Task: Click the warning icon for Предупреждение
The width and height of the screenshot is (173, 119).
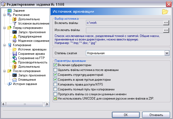Action: click(15, 36)
